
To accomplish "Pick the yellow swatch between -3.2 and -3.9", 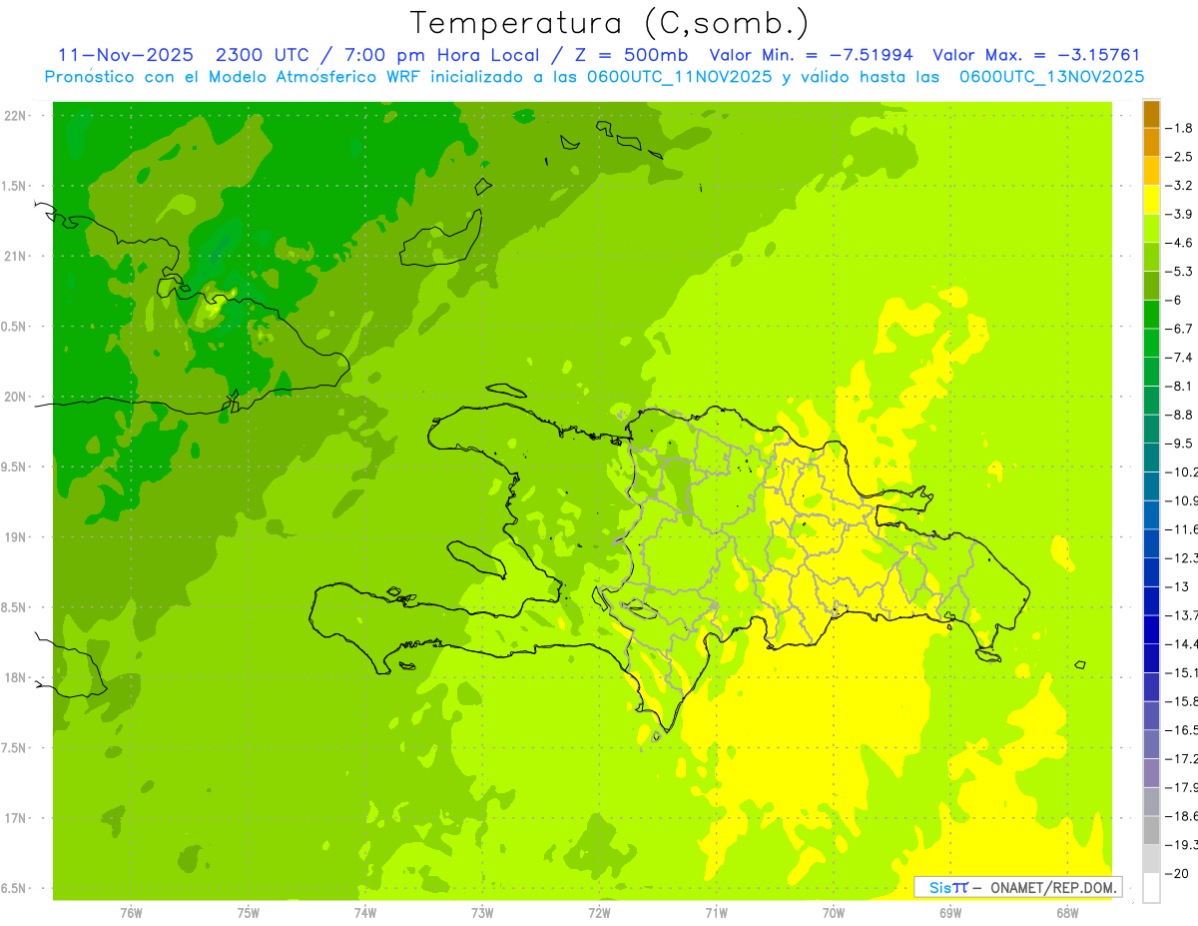I will 1151,200.
